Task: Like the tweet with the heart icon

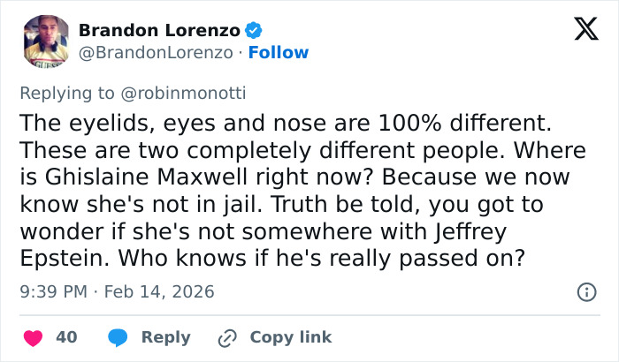Action: coord(33,337)
